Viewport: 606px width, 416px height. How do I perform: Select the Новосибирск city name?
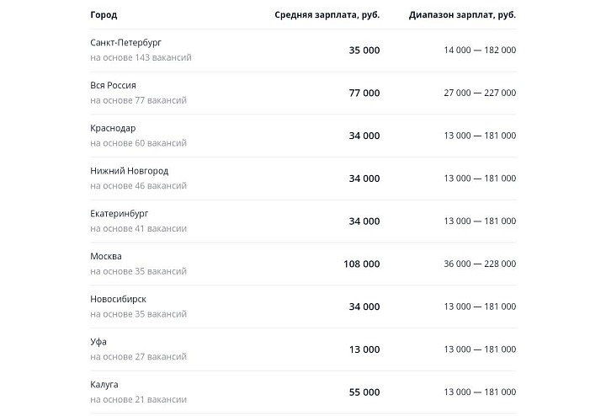tap(117, 299)
